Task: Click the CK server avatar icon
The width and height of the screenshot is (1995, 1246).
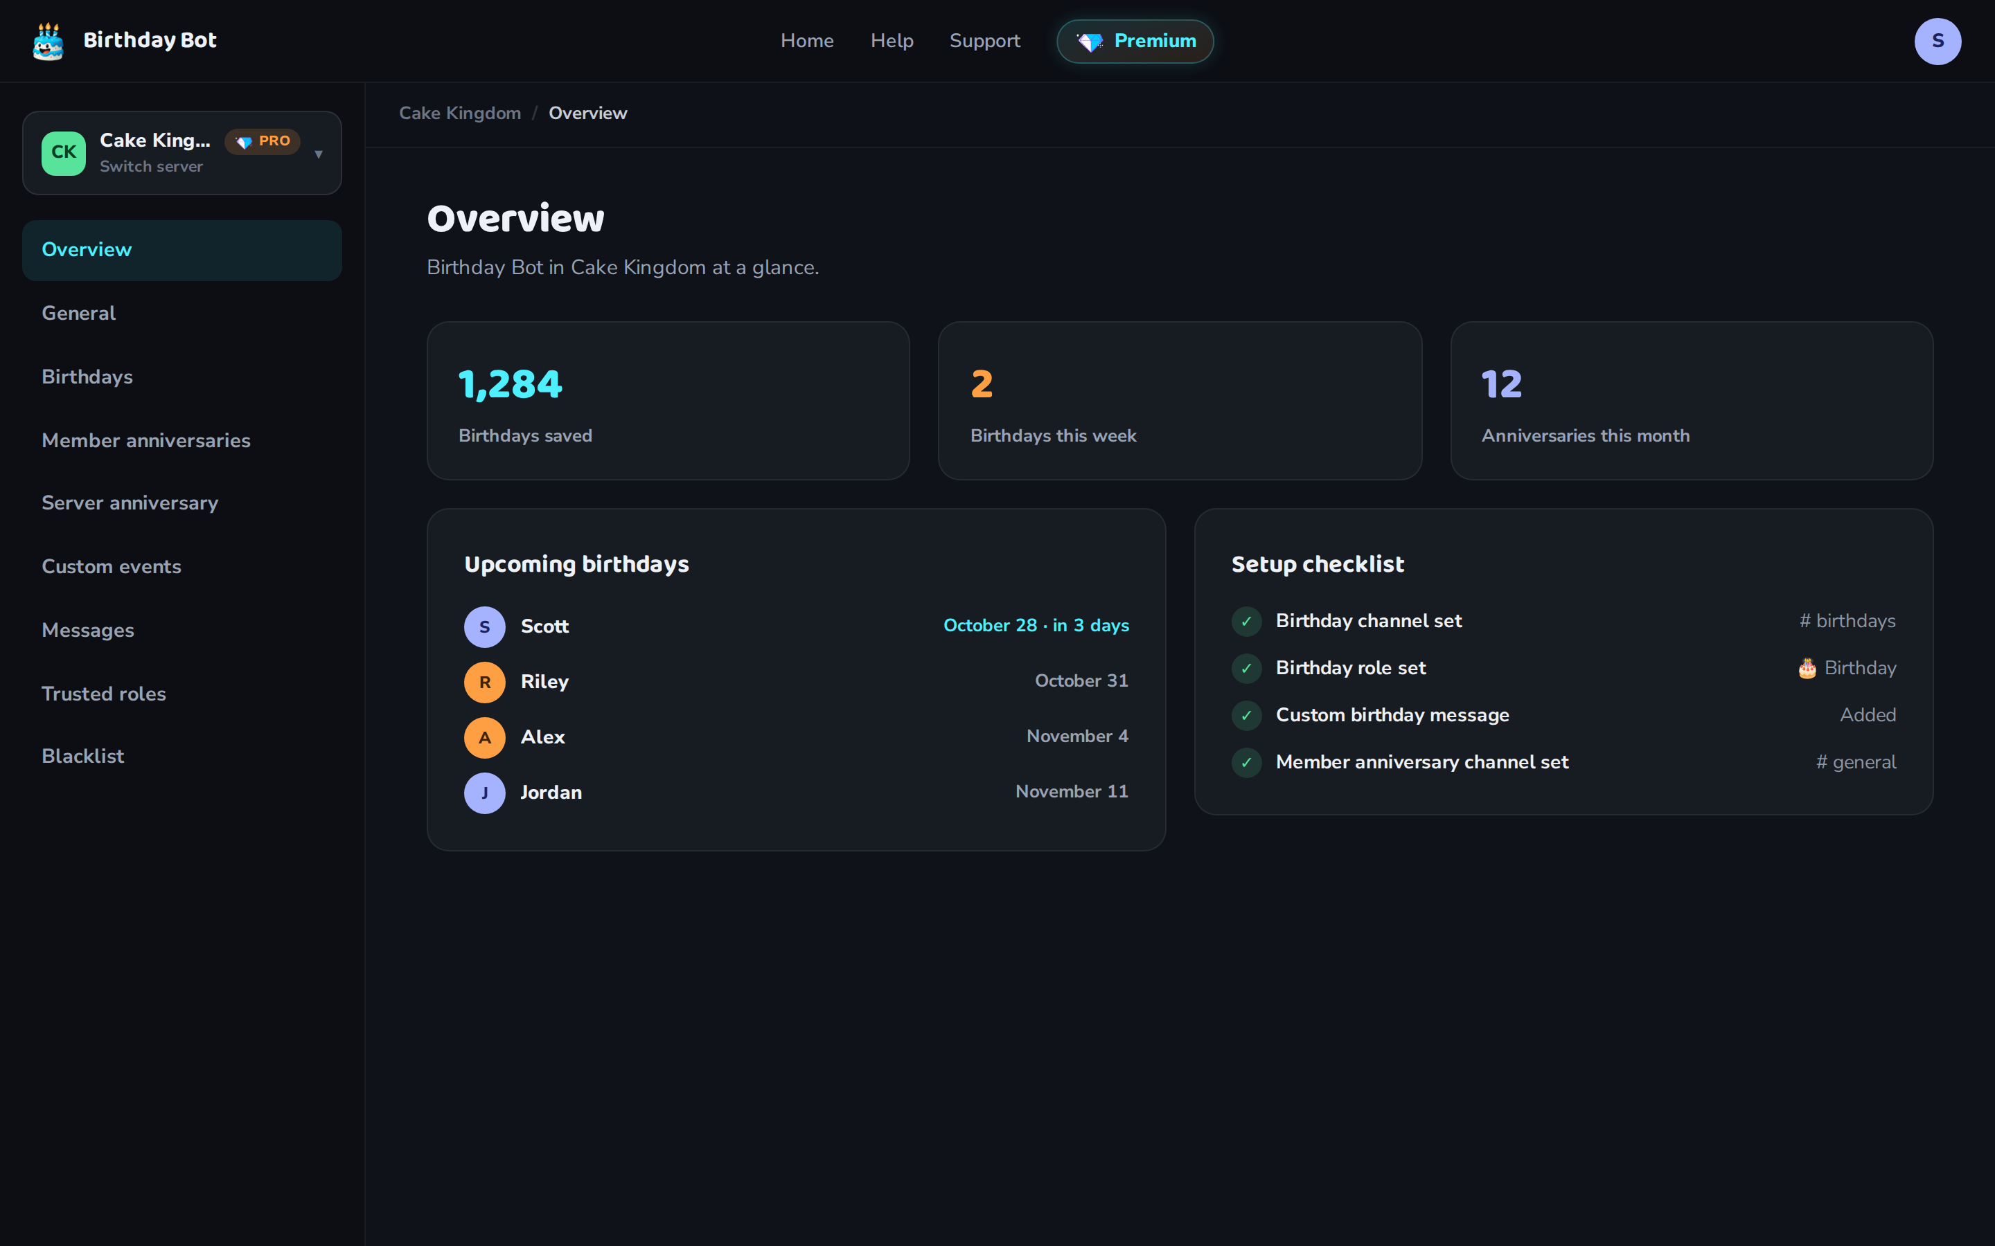Action: [64, 153]
